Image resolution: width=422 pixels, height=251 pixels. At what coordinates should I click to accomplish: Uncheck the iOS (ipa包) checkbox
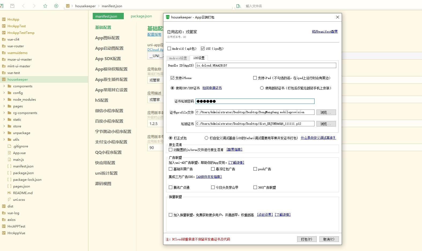203,48
